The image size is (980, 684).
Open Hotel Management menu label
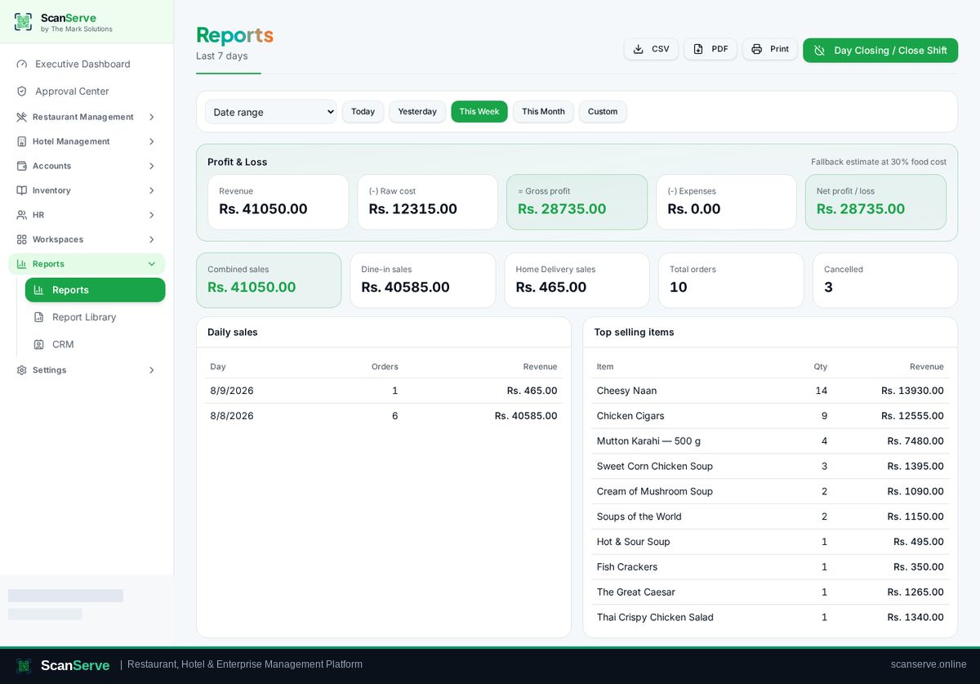pos(71,141)
